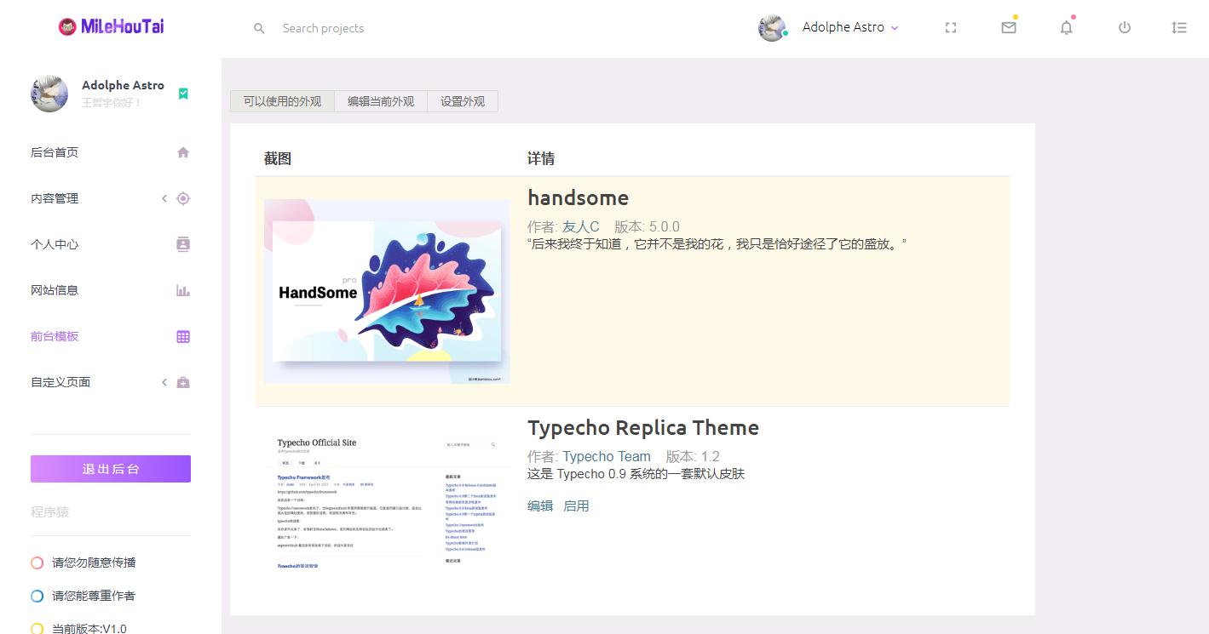Expand the 内容管理 submenu chevron
This screenshot has height=634, width=1209.
(x=164, y=198)
